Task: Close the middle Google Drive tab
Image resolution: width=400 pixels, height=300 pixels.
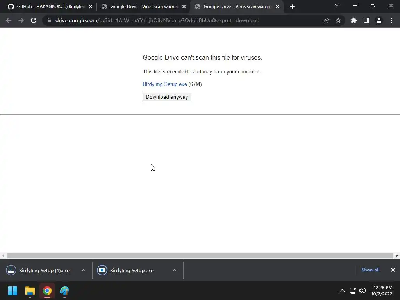Action: (x=184, y=7)
